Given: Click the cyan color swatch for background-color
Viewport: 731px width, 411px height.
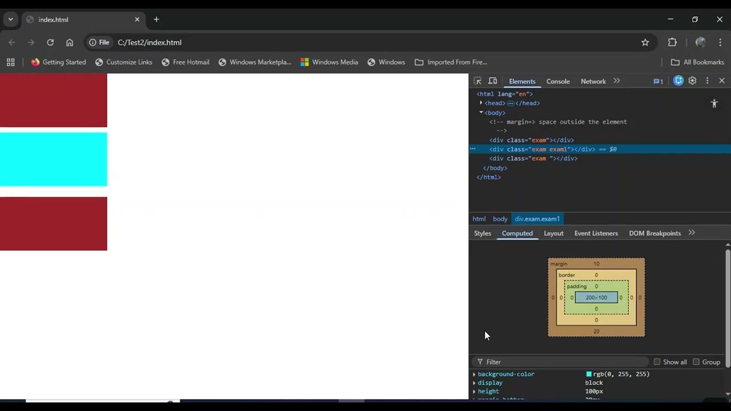Looking at the screenshot, I should (x=589, y=374).
